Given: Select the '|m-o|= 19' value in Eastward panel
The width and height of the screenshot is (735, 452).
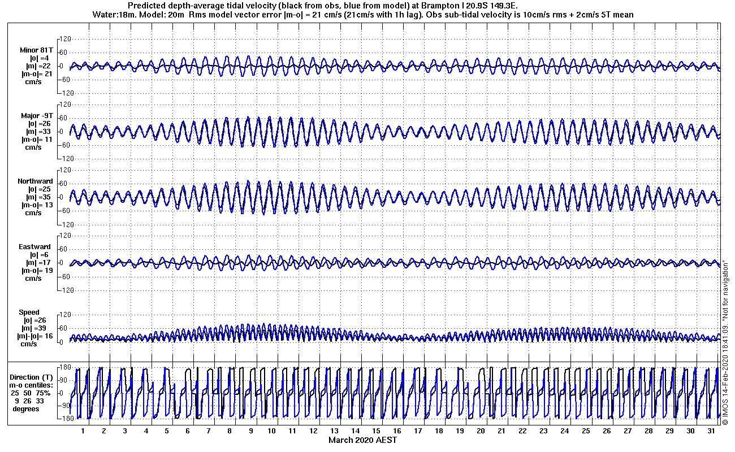Looking at the screenshot, I should [x=37, y=271].
